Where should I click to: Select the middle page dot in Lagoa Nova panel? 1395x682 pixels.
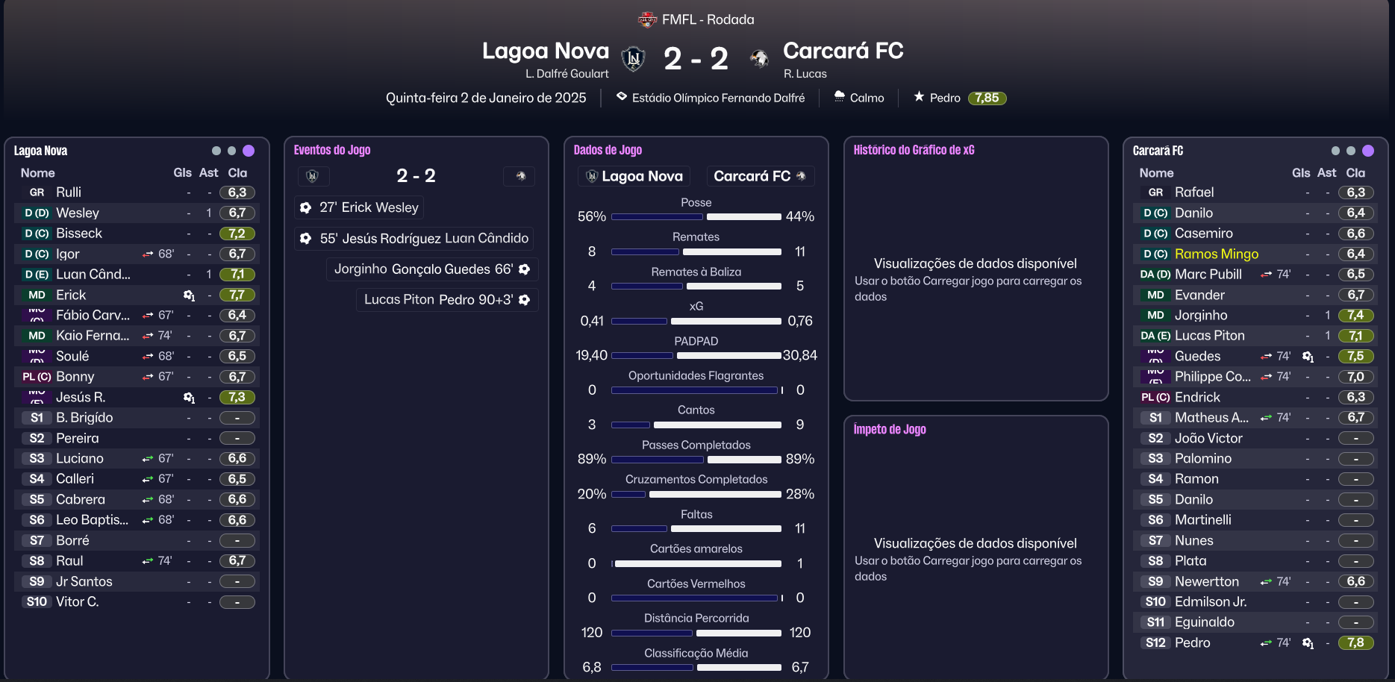point(232,151)
